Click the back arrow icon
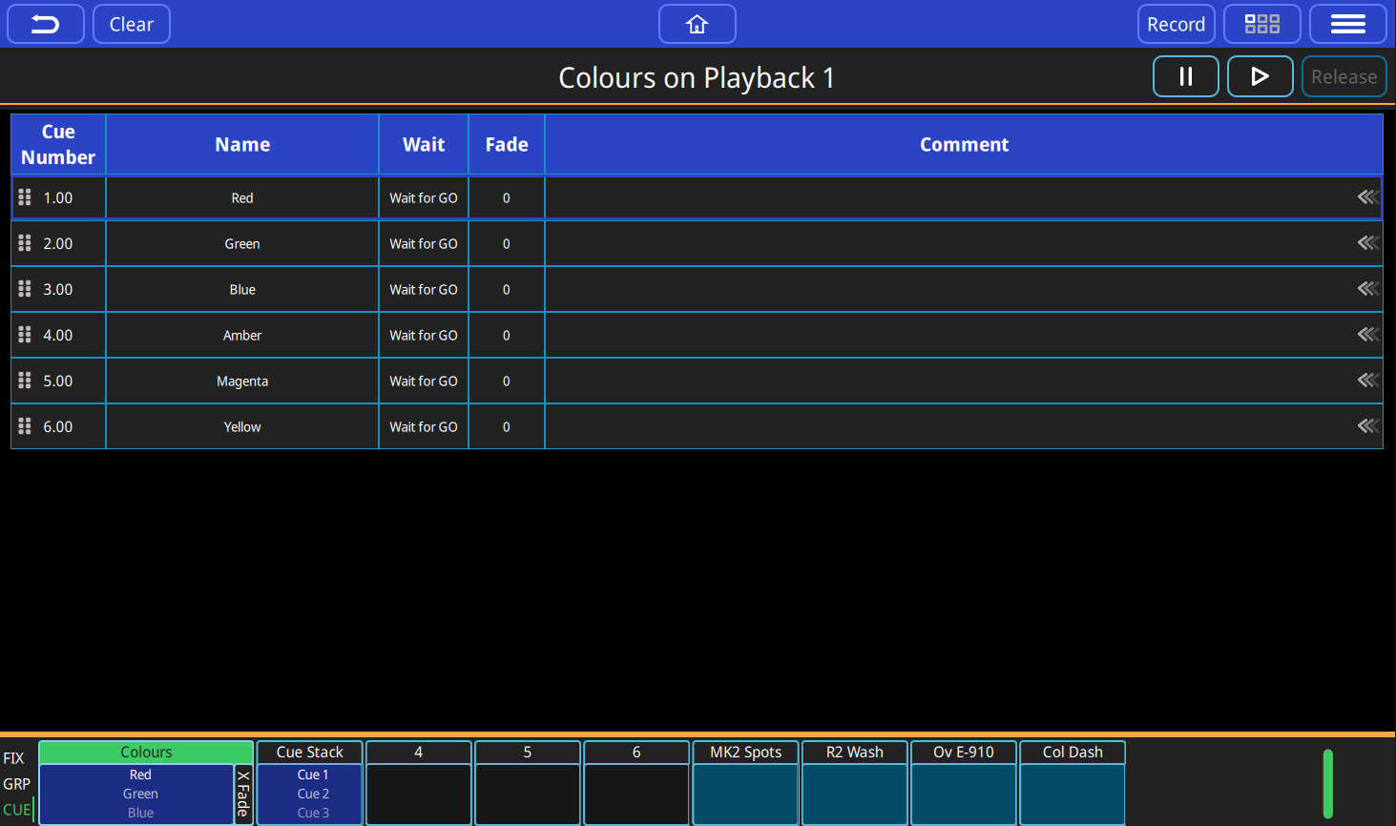 coord(46,24)
